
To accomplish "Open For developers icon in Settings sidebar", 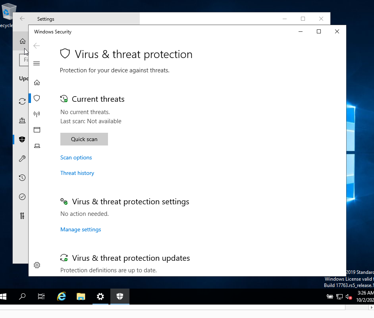I will [22, 216].
